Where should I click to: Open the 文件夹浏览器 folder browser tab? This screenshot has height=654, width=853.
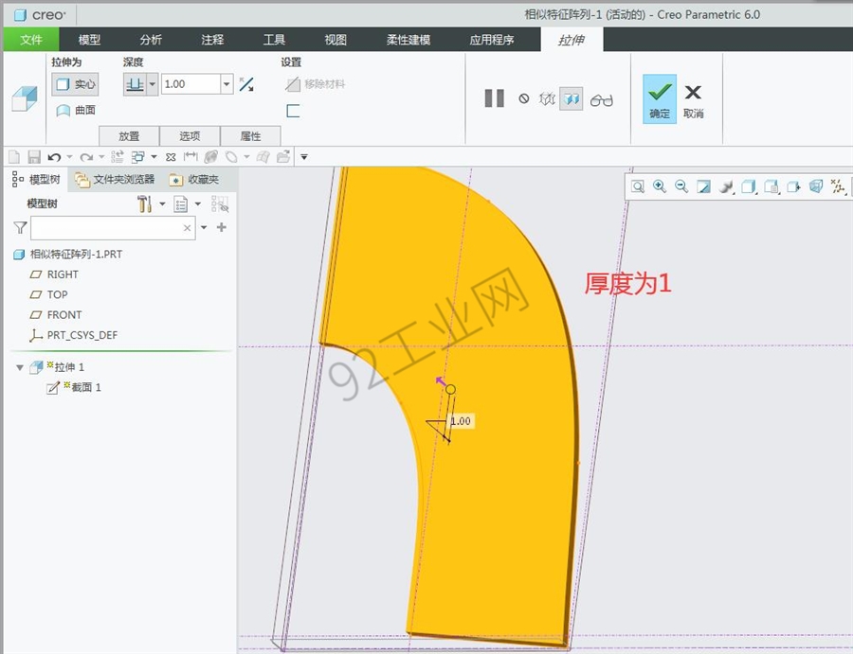point(115,179)
